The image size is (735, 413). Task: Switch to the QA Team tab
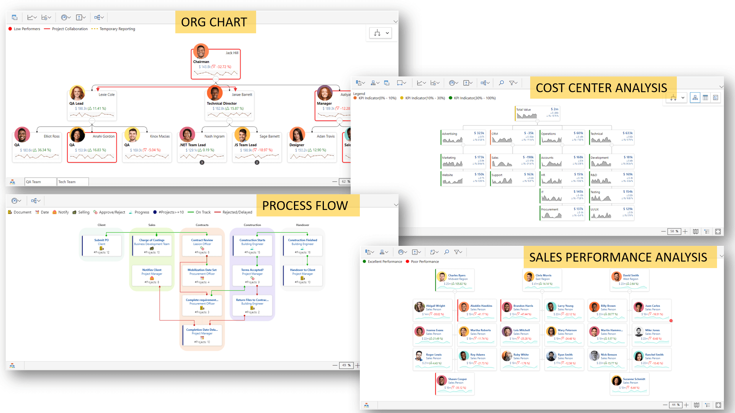pyautogui.click(x=41, y=182)
